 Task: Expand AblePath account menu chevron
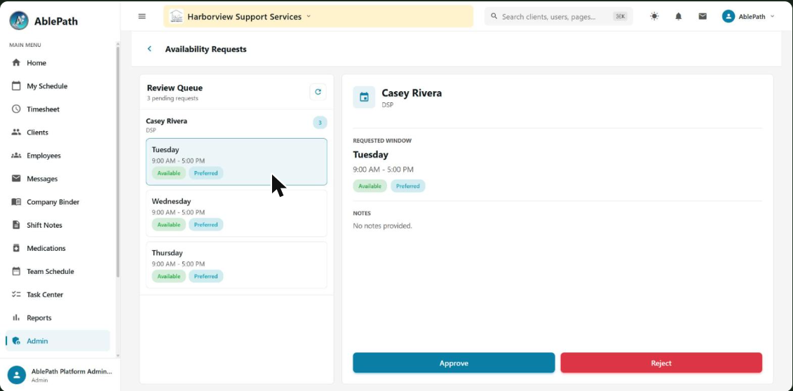pyautogui.click(x=772, y=16)
